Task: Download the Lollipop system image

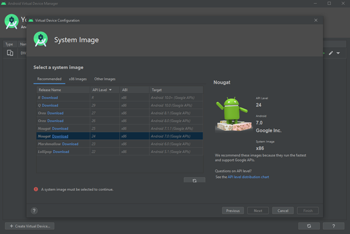Action: click(x=61, y=152)
